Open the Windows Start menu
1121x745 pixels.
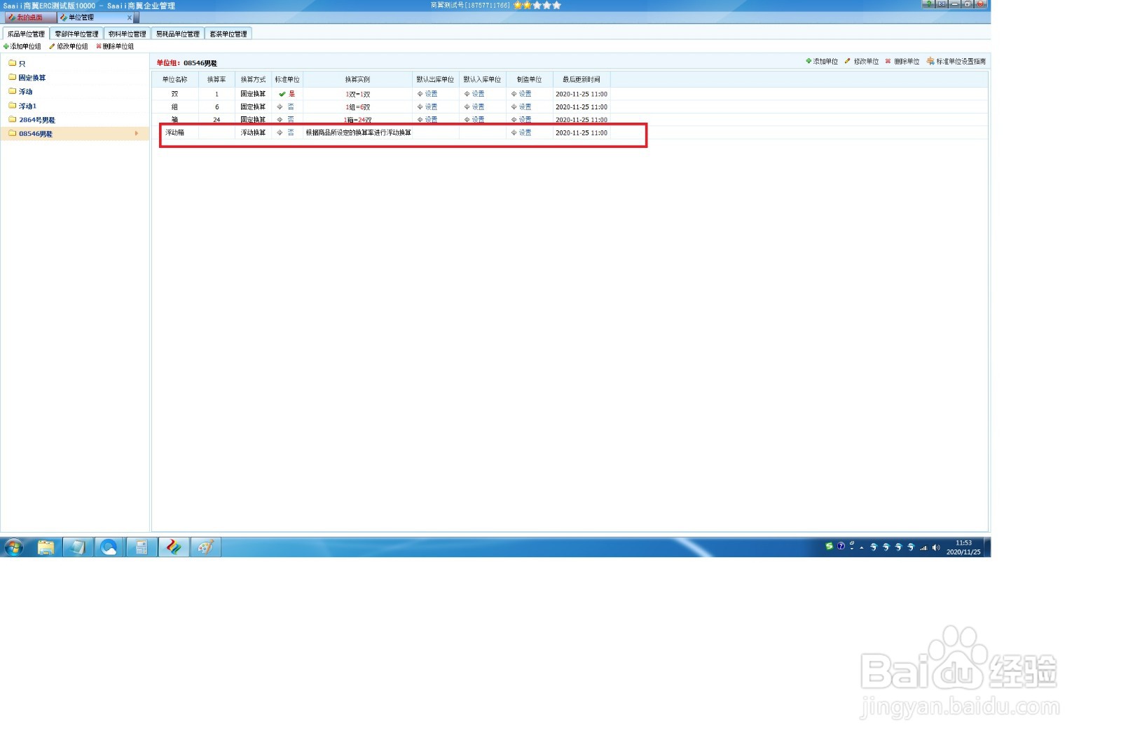click(13, 547)
